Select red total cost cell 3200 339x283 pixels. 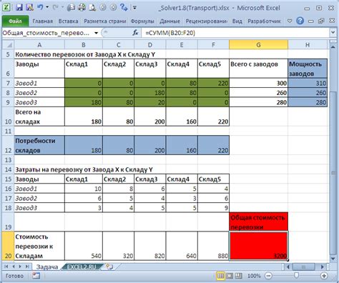pyautogui.click(x=258, y=246)
